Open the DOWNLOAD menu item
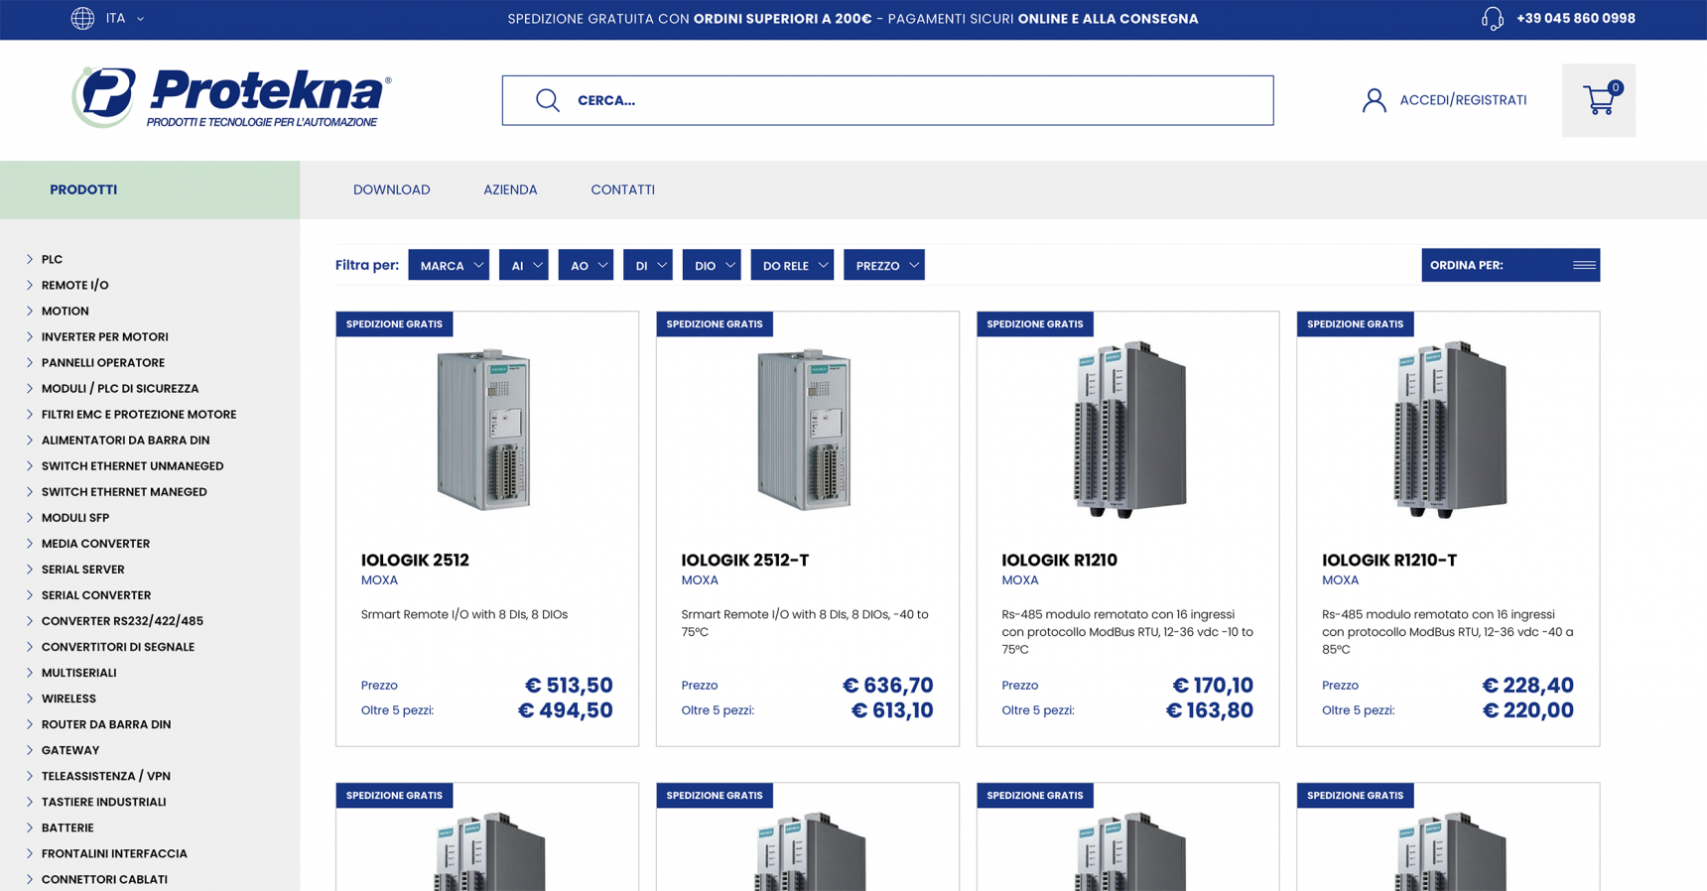 (391, 190)
